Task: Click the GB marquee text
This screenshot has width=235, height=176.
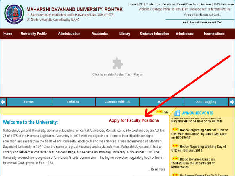Action: pos(166,112)
